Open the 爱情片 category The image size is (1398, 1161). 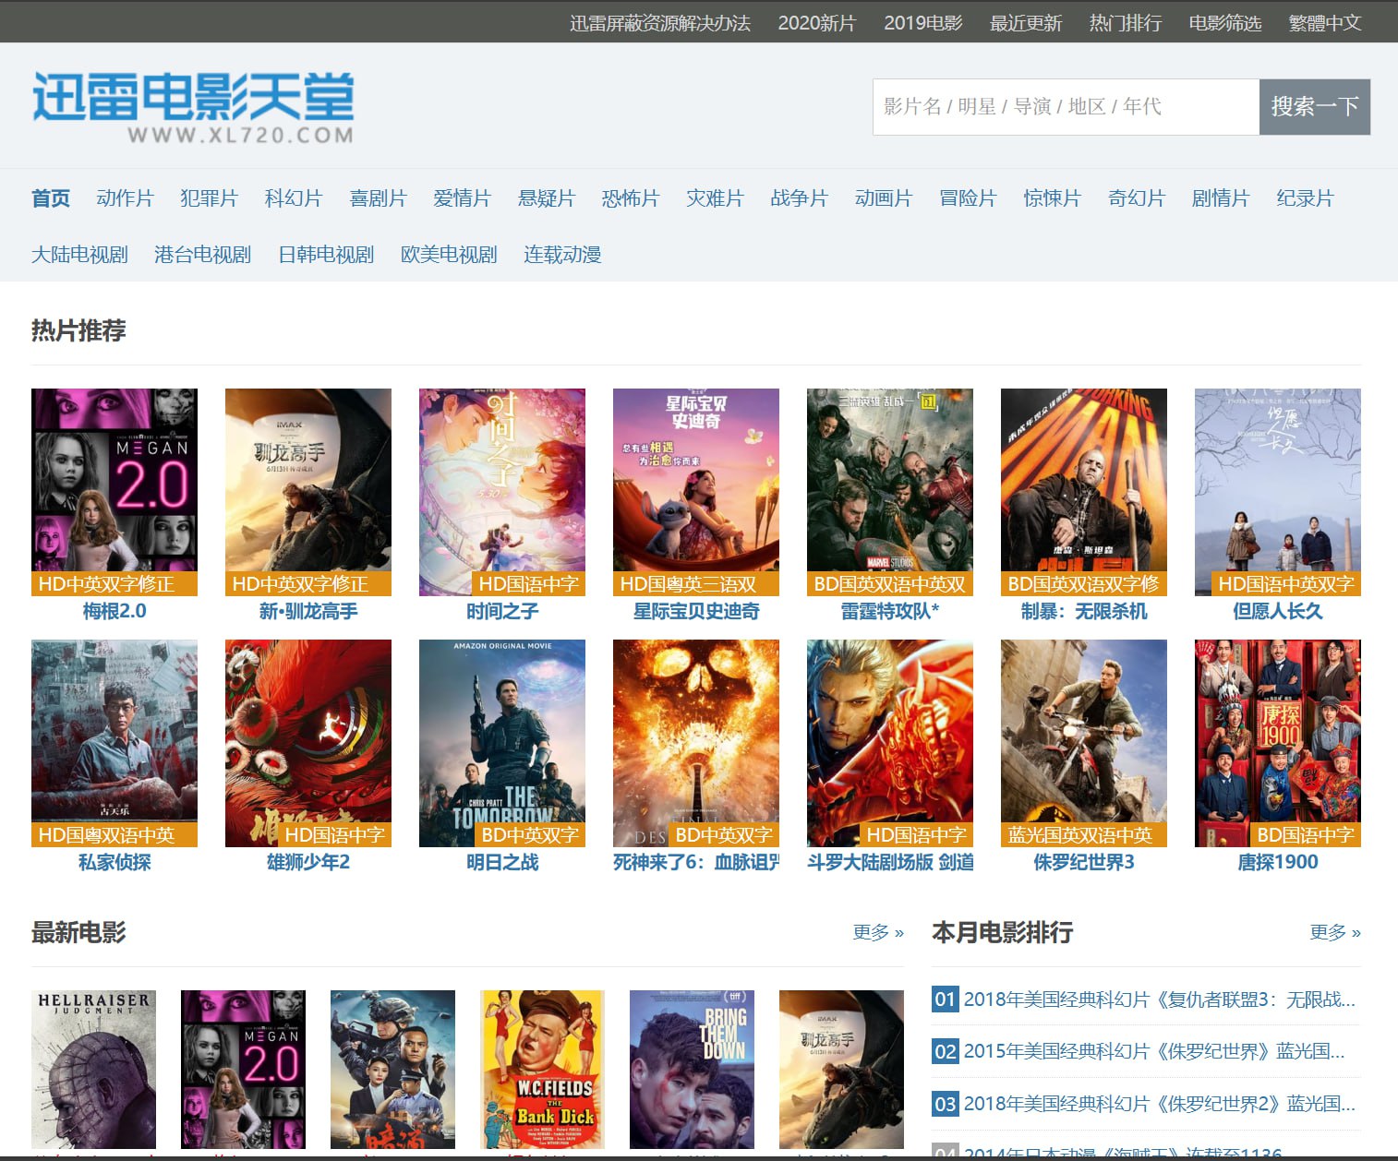(462, 198)
